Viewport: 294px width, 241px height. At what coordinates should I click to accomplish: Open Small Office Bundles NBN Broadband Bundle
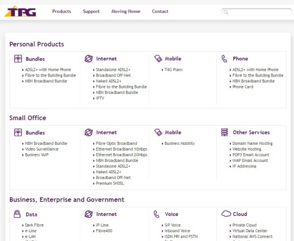pos(46,143)
